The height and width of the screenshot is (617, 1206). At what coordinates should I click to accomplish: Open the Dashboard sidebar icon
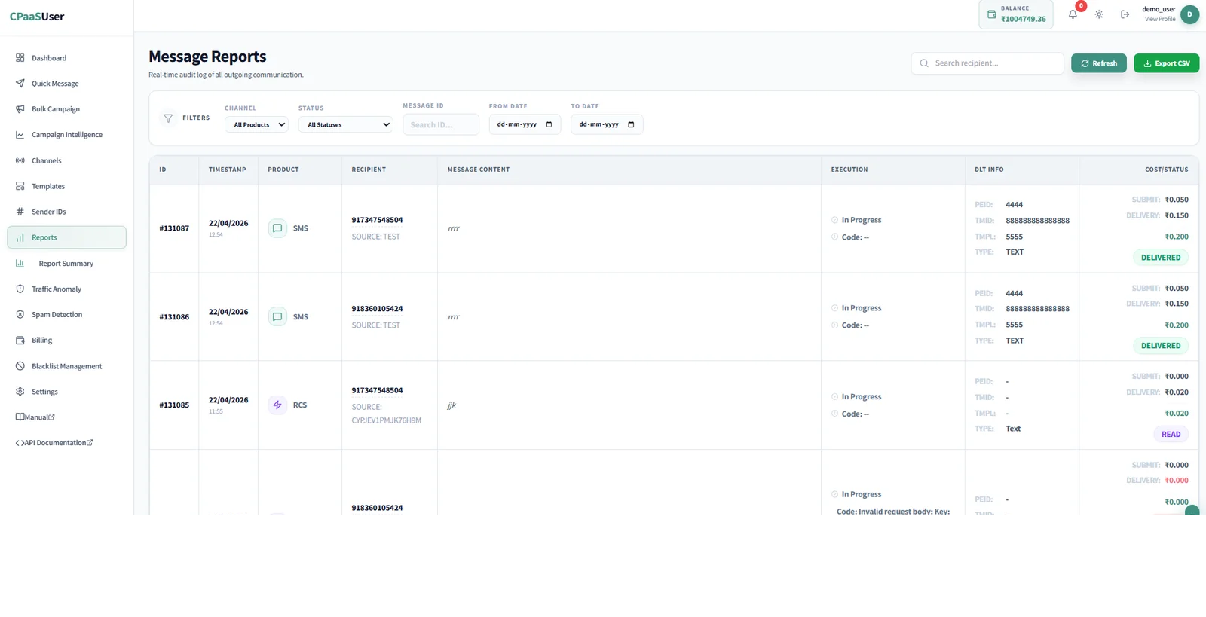coord(20,58)
